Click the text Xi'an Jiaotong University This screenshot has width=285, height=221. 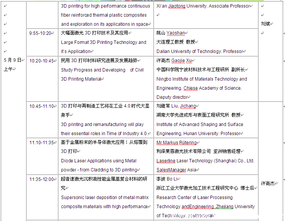[182, 6]
